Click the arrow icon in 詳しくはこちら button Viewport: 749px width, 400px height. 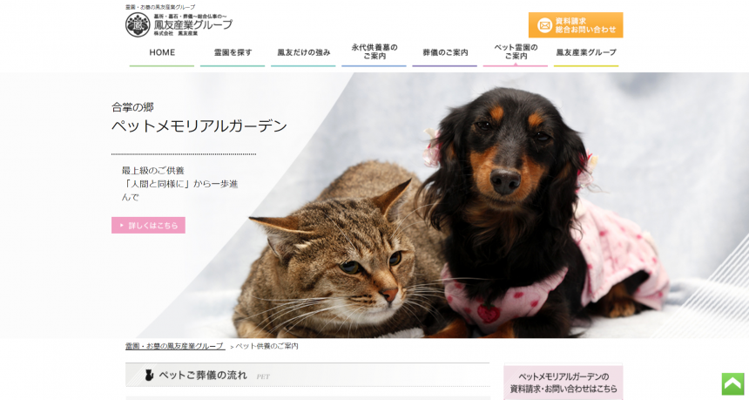tap(122, 225)
